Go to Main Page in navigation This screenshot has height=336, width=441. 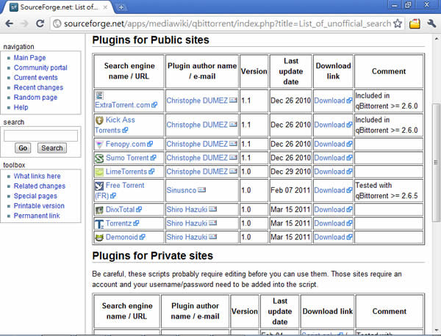(29, 58)
